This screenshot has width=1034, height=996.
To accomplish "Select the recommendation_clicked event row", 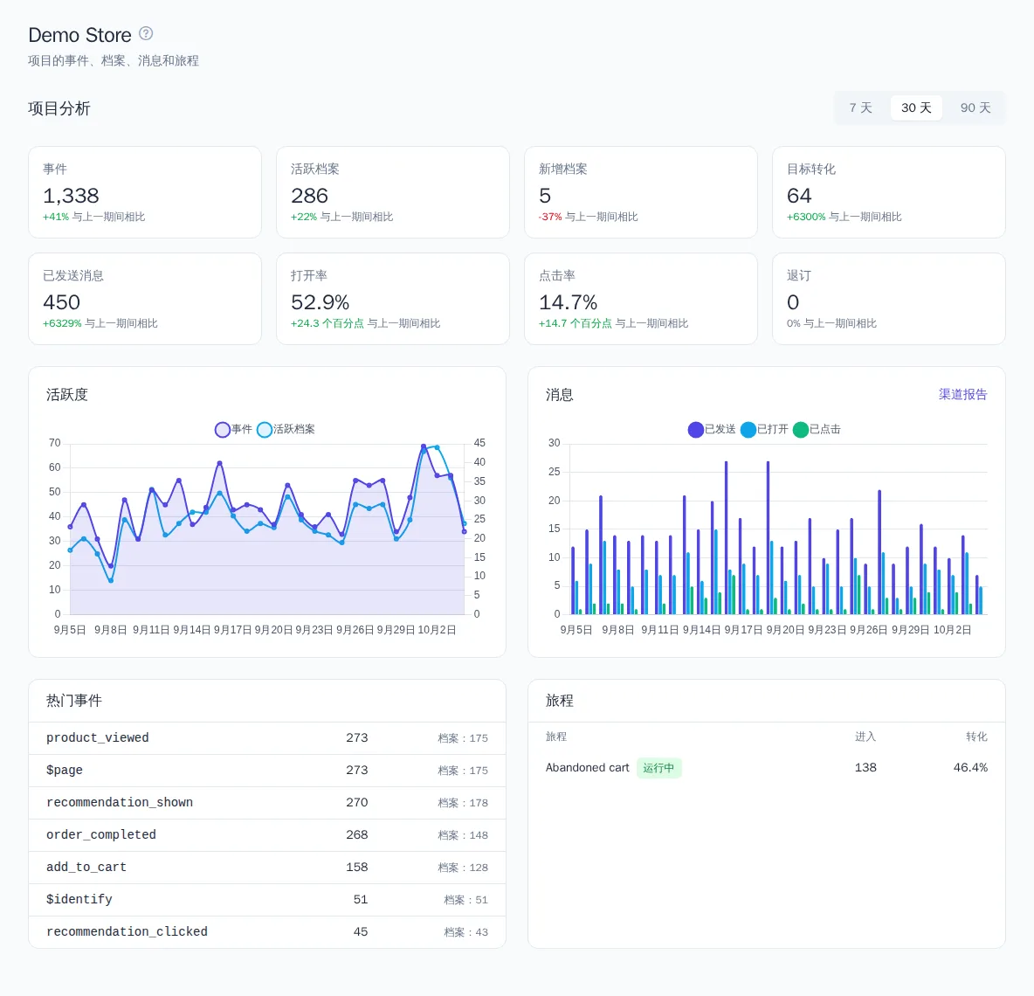I will coord(267,932).
